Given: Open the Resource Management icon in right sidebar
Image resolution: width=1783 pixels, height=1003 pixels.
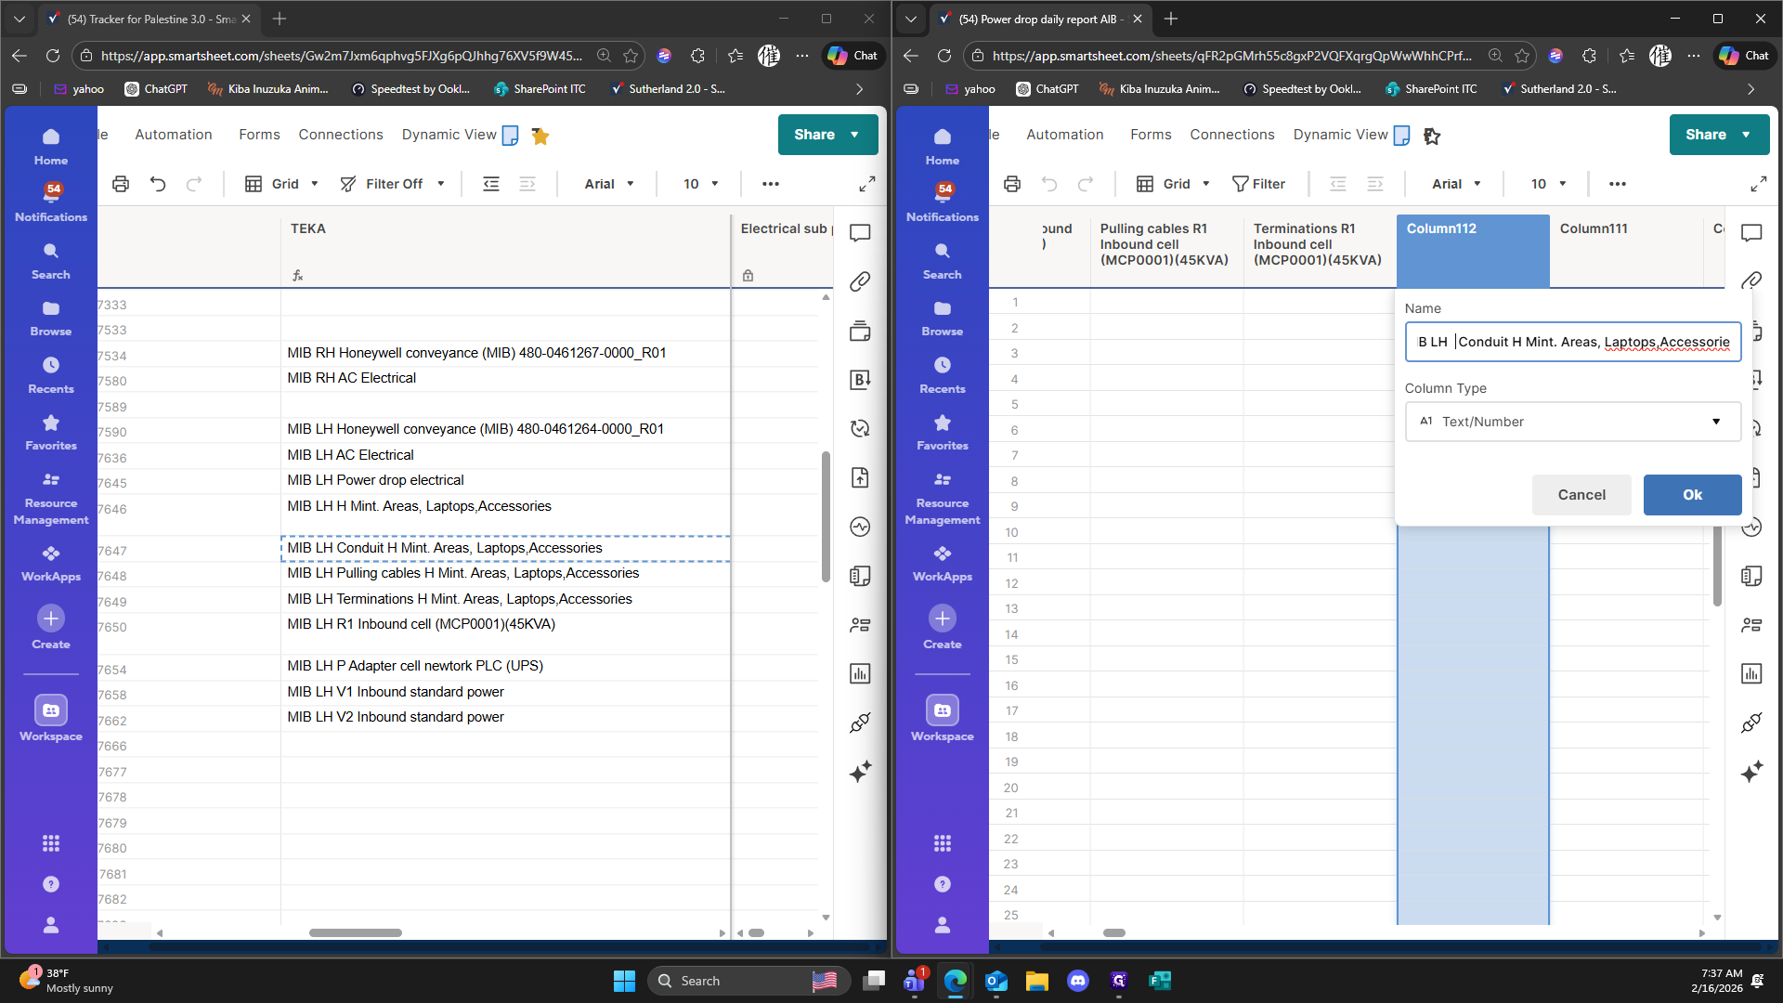Looking at the screenshot, I should pos(942,496).
